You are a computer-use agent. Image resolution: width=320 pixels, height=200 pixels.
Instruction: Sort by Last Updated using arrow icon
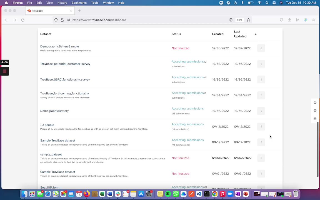tap(256, 34)
